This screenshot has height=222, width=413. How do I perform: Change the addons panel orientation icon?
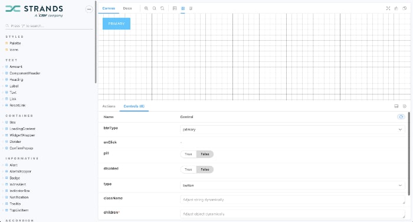(396, 106)
